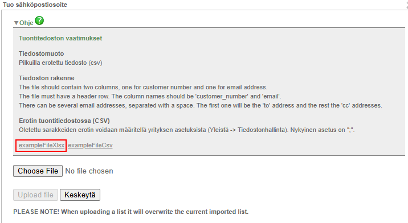Collapse the Ohje section with the triangle arrow
The width and height of the screenshot is (408, 223).
pyautogui.click(x=16, y=23)
